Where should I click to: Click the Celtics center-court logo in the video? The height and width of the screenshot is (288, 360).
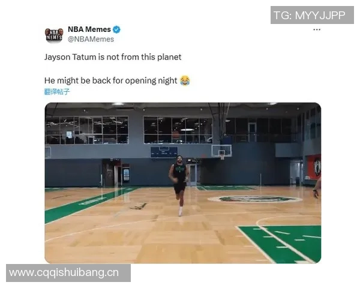tap(254, 199)
